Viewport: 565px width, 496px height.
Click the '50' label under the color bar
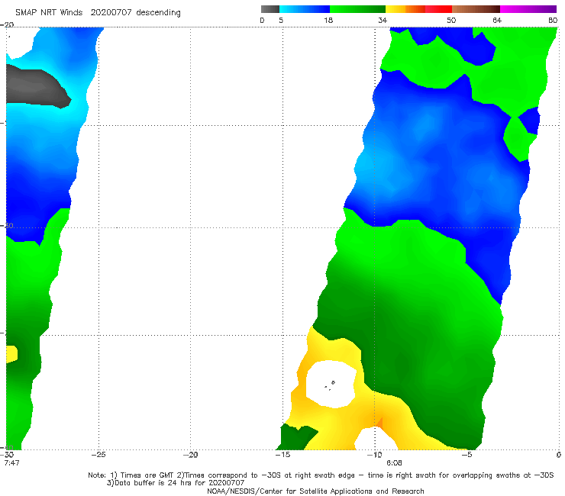[451, 20]
